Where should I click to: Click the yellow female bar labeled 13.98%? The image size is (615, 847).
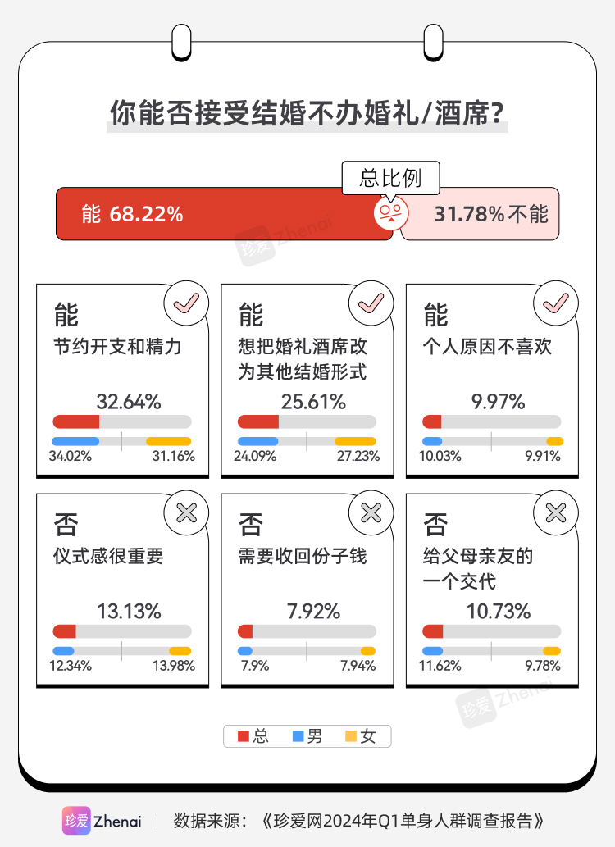coord(180,651)
